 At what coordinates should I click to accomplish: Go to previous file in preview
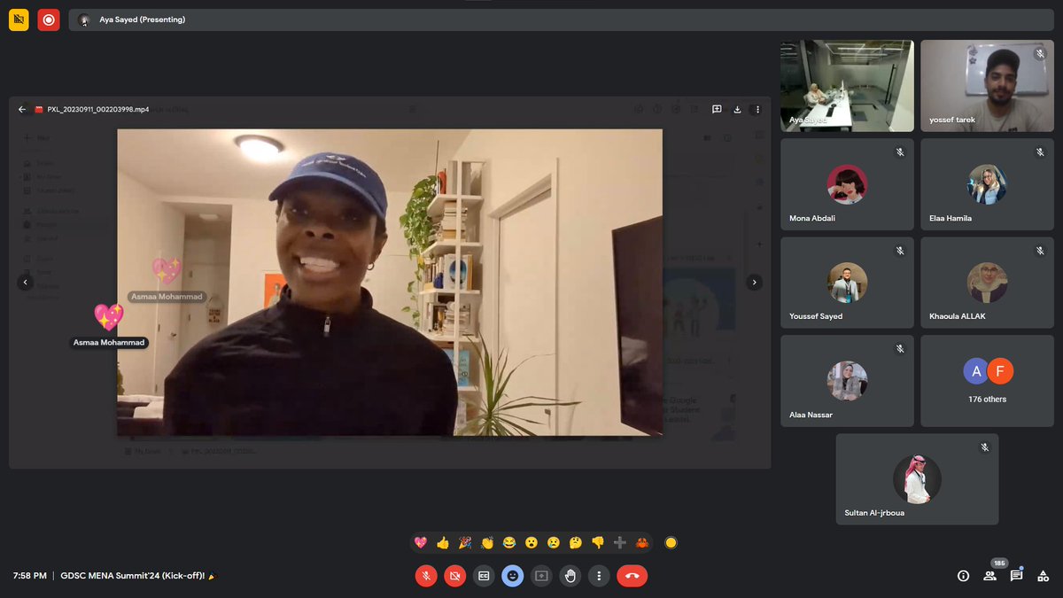26,283
